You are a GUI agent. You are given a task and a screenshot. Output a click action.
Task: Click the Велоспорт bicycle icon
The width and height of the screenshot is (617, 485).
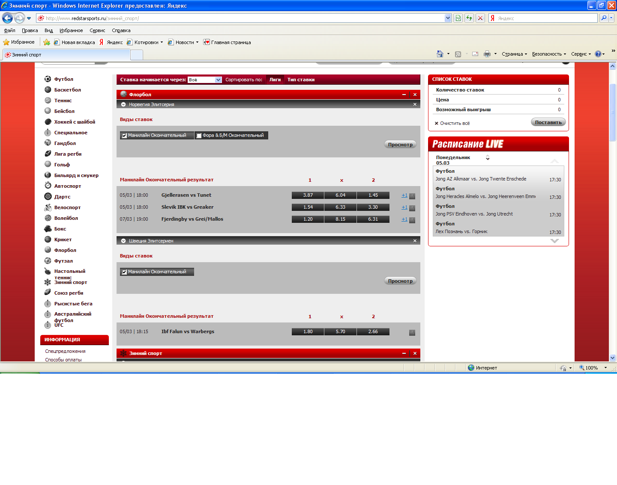coord(48,207)
